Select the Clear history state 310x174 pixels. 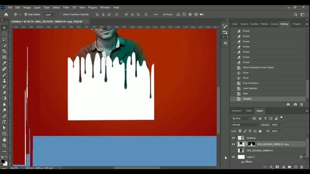tap(268, 93)
